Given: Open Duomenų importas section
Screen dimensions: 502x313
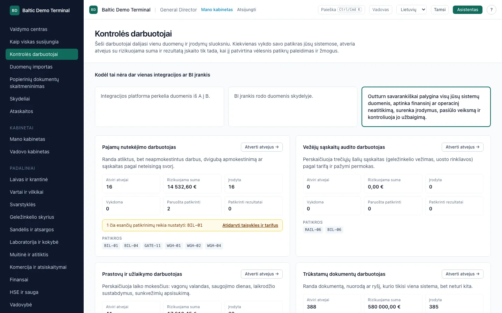Looking at the screenshot, I should tap(42, 67).
